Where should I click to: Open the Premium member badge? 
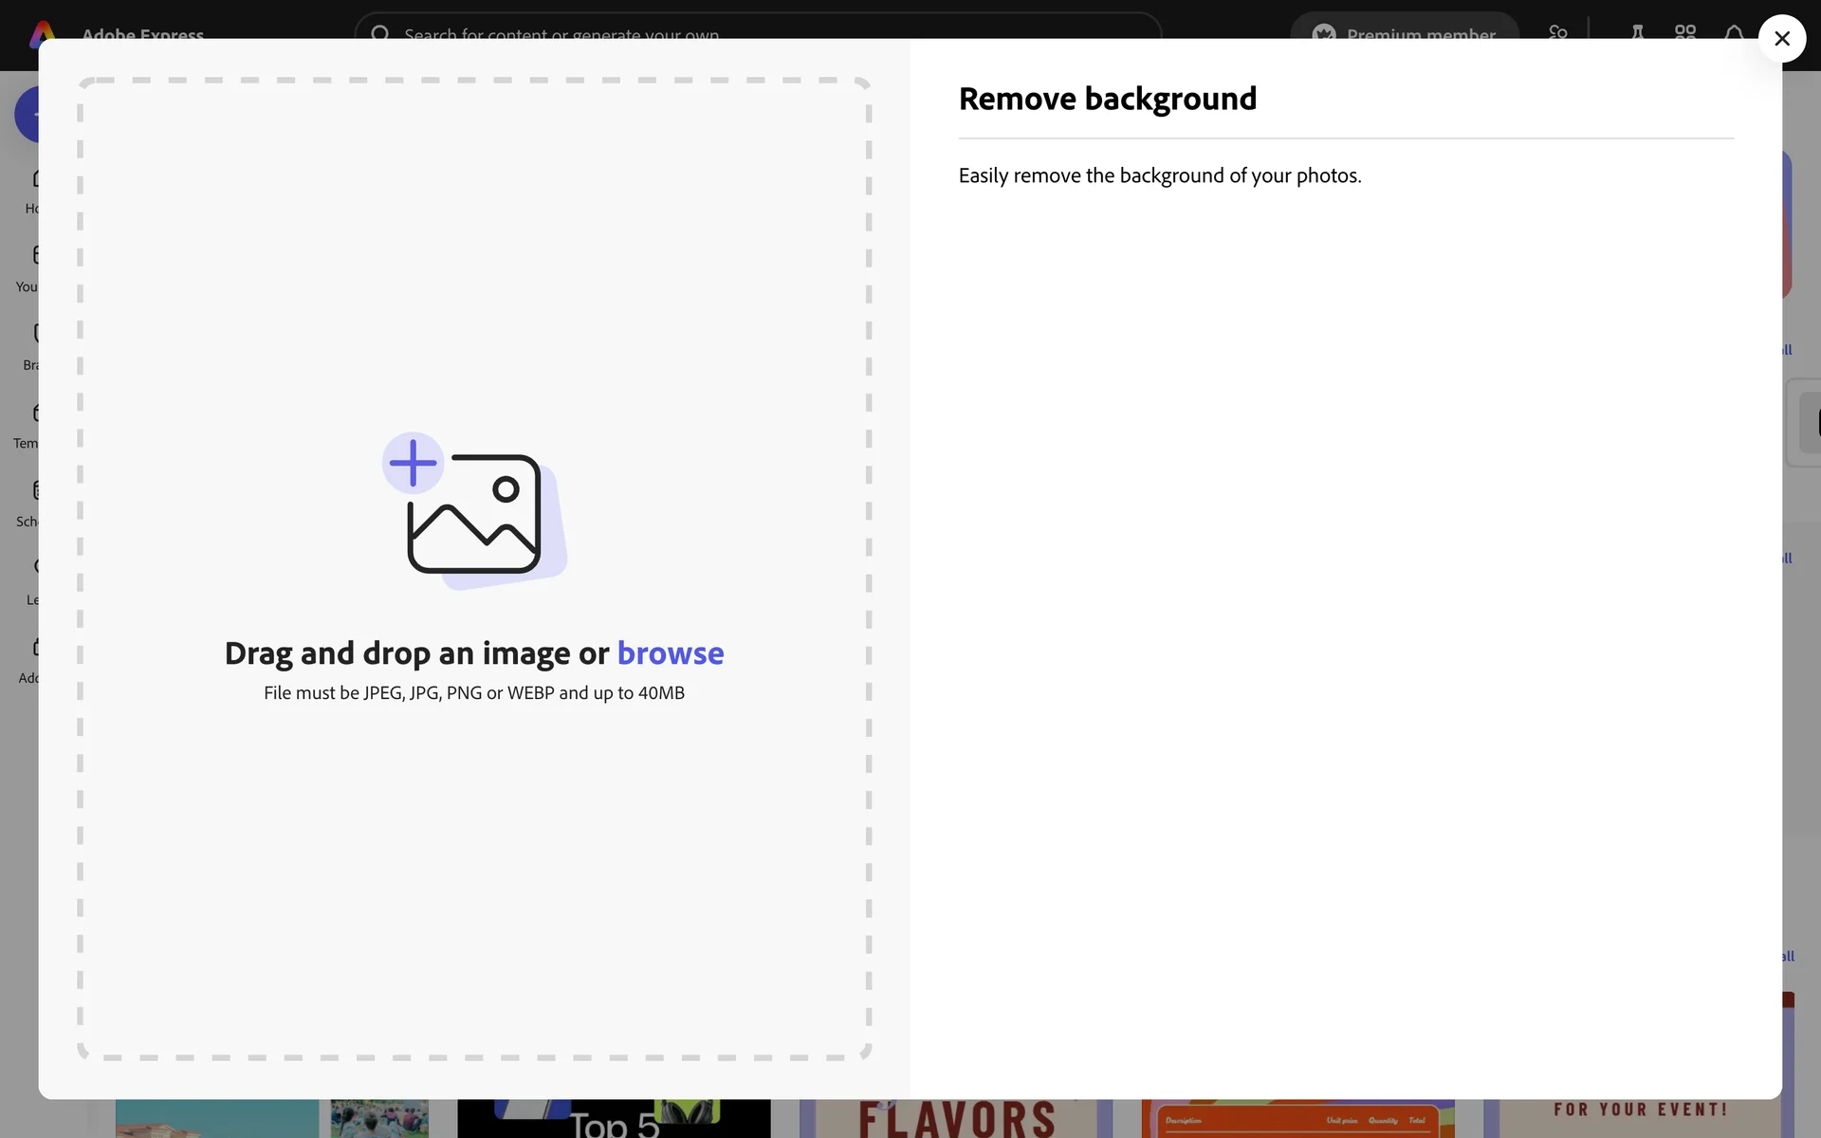point(1404,28)
